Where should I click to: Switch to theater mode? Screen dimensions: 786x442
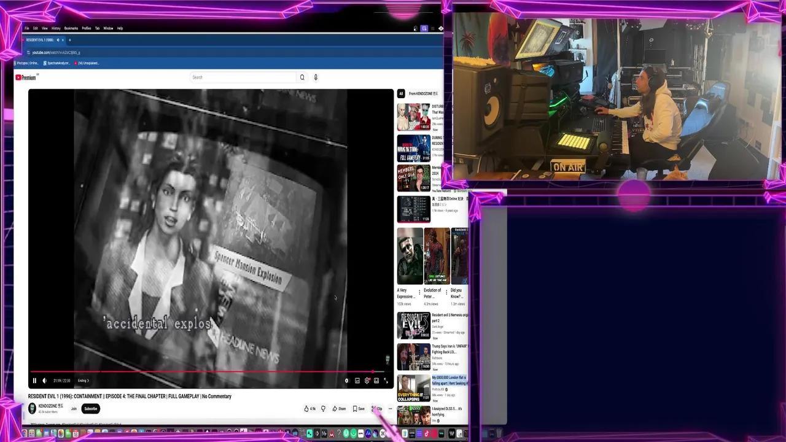pos(376,380)
